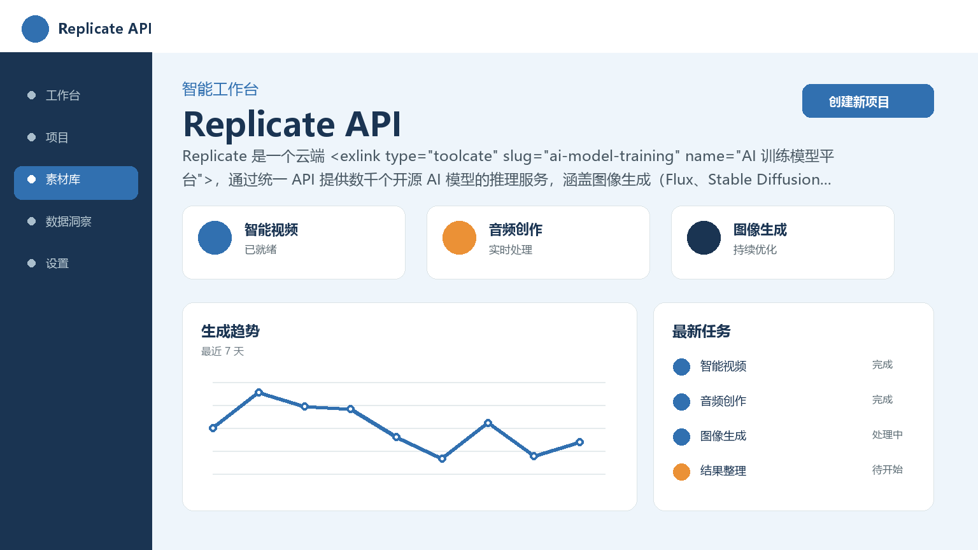Viewport: 978px width, 550px height.
Task: Click the orange dot beside 结果整理
Action: [x=681, y=472]
